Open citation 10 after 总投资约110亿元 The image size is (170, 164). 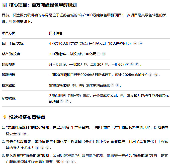point(104,54)
